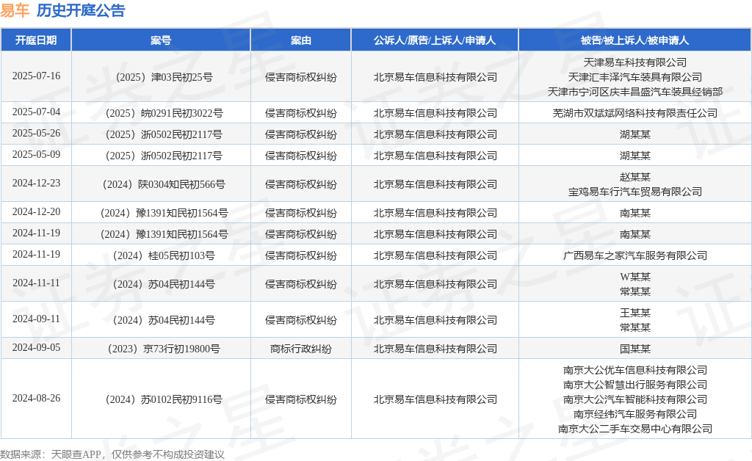
Task: Click defendant 南京大公智慧出行服务有限公司
Action: (635, 385)
